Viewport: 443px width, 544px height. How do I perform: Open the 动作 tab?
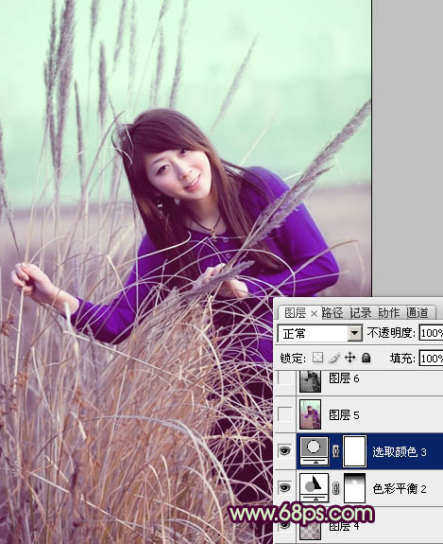pos(388,313)
